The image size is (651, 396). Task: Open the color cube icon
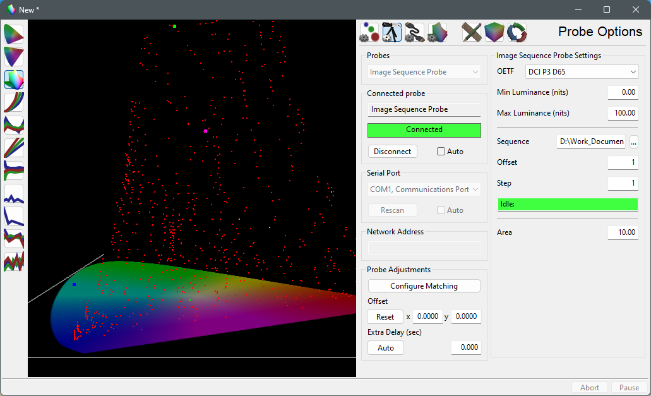(x=494, y=32)
